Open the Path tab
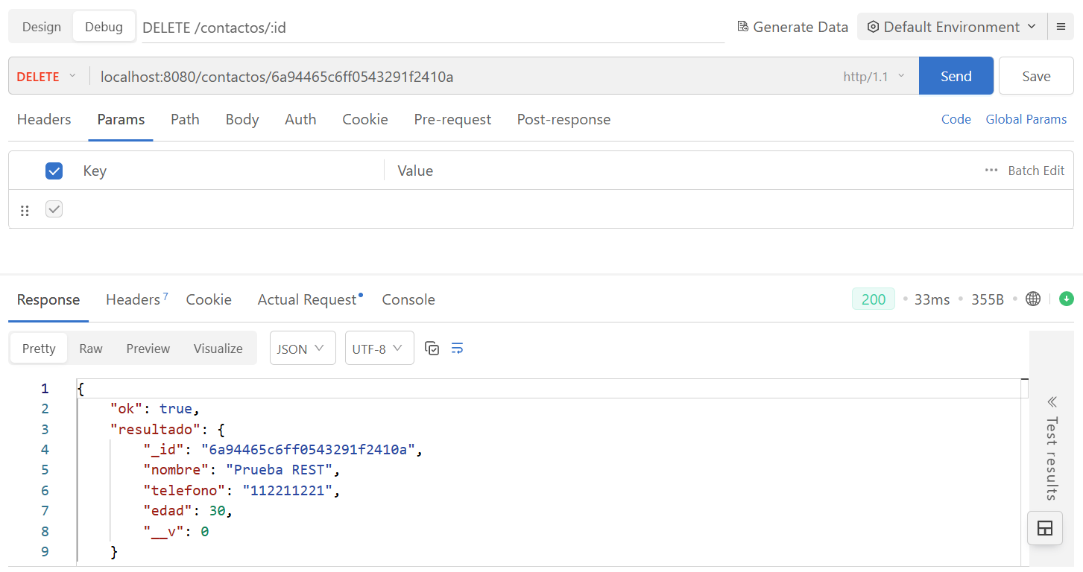The image size is (1083, 572). 185,119
